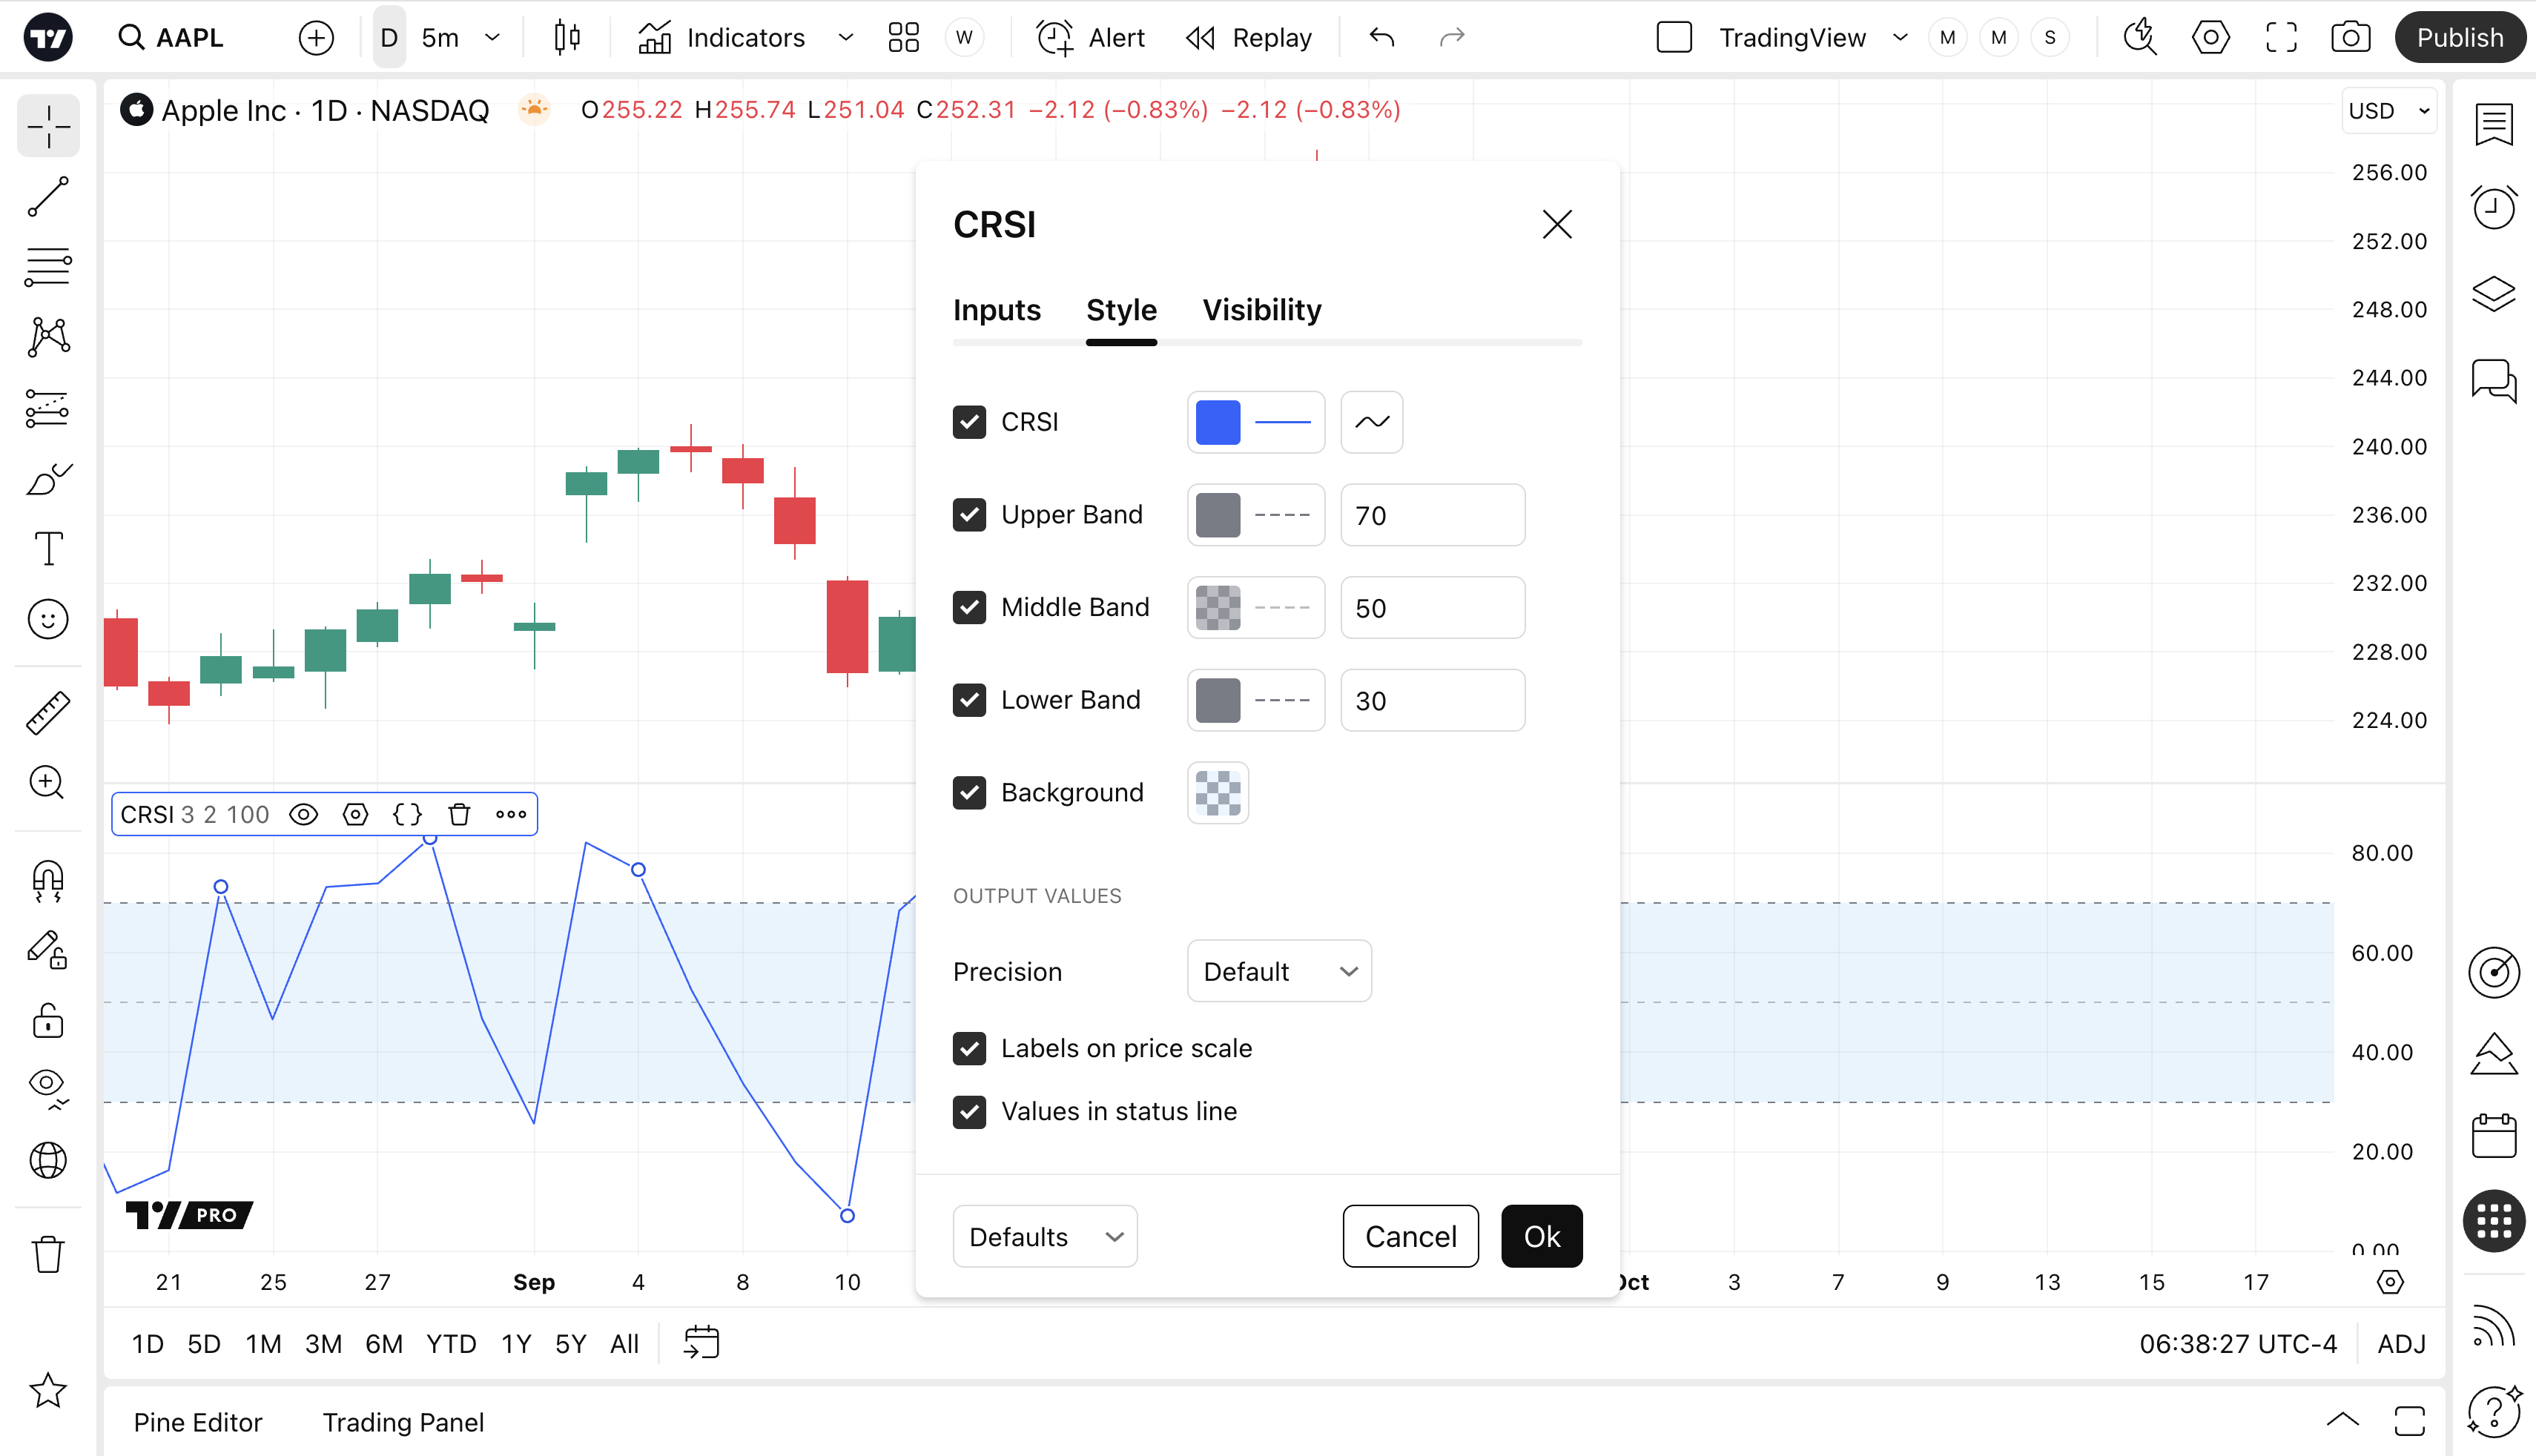2536x1456 pixels.
Task: Click the Ruler measure tool
Action: tap(48, 713)
